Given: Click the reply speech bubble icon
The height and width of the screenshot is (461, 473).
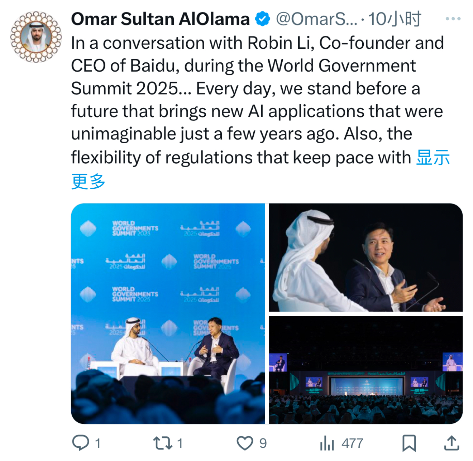Looking at the screenshot, I should 81,443.
